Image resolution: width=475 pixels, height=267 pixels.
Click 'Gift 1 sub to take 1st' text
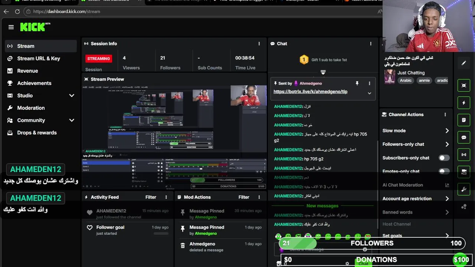(329, 60)
